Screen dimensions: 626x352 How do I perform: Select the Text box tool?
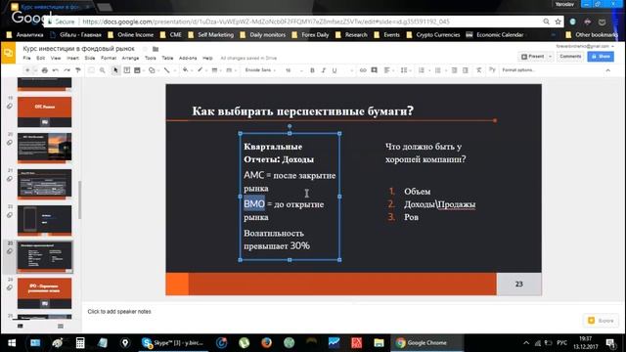click(126, 70)
